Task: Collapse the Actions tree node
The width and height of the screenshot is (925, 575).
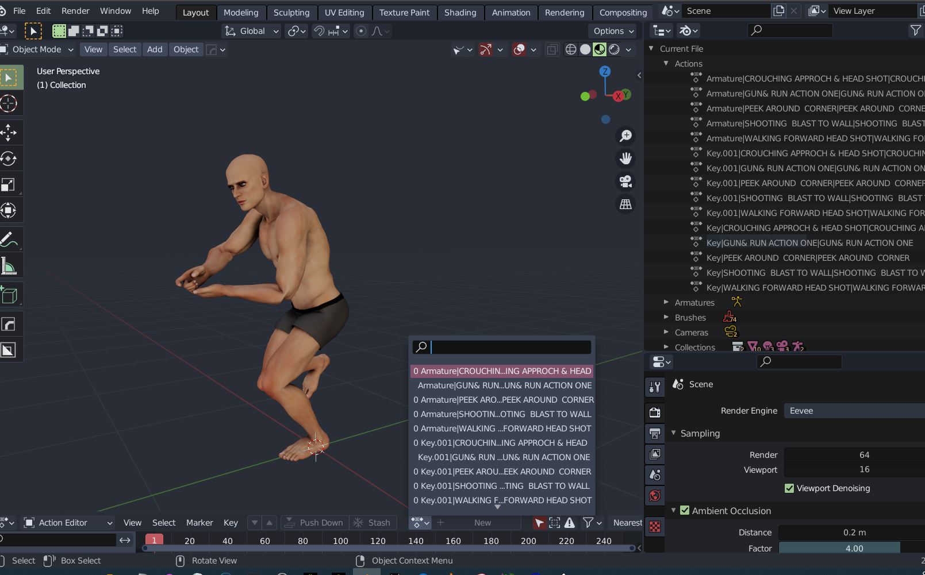Action: pyautogui.click(x=666, y=63)
